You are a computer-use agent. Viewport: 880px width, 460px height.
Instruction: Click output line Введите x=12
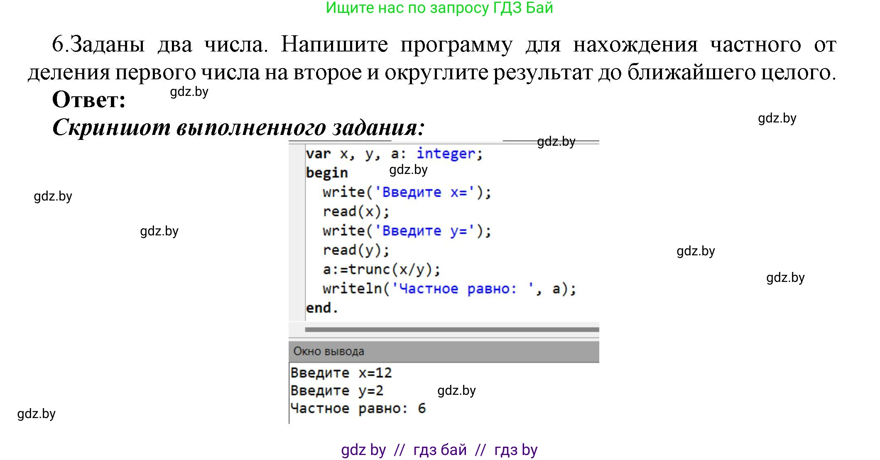(x=341, y=373)
